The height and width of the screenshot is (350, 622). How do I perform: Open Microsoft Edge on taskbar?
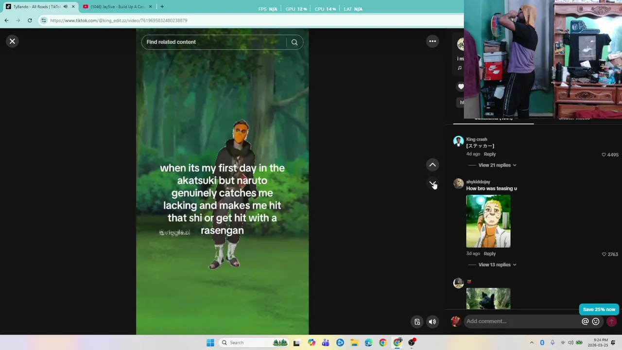368,343
